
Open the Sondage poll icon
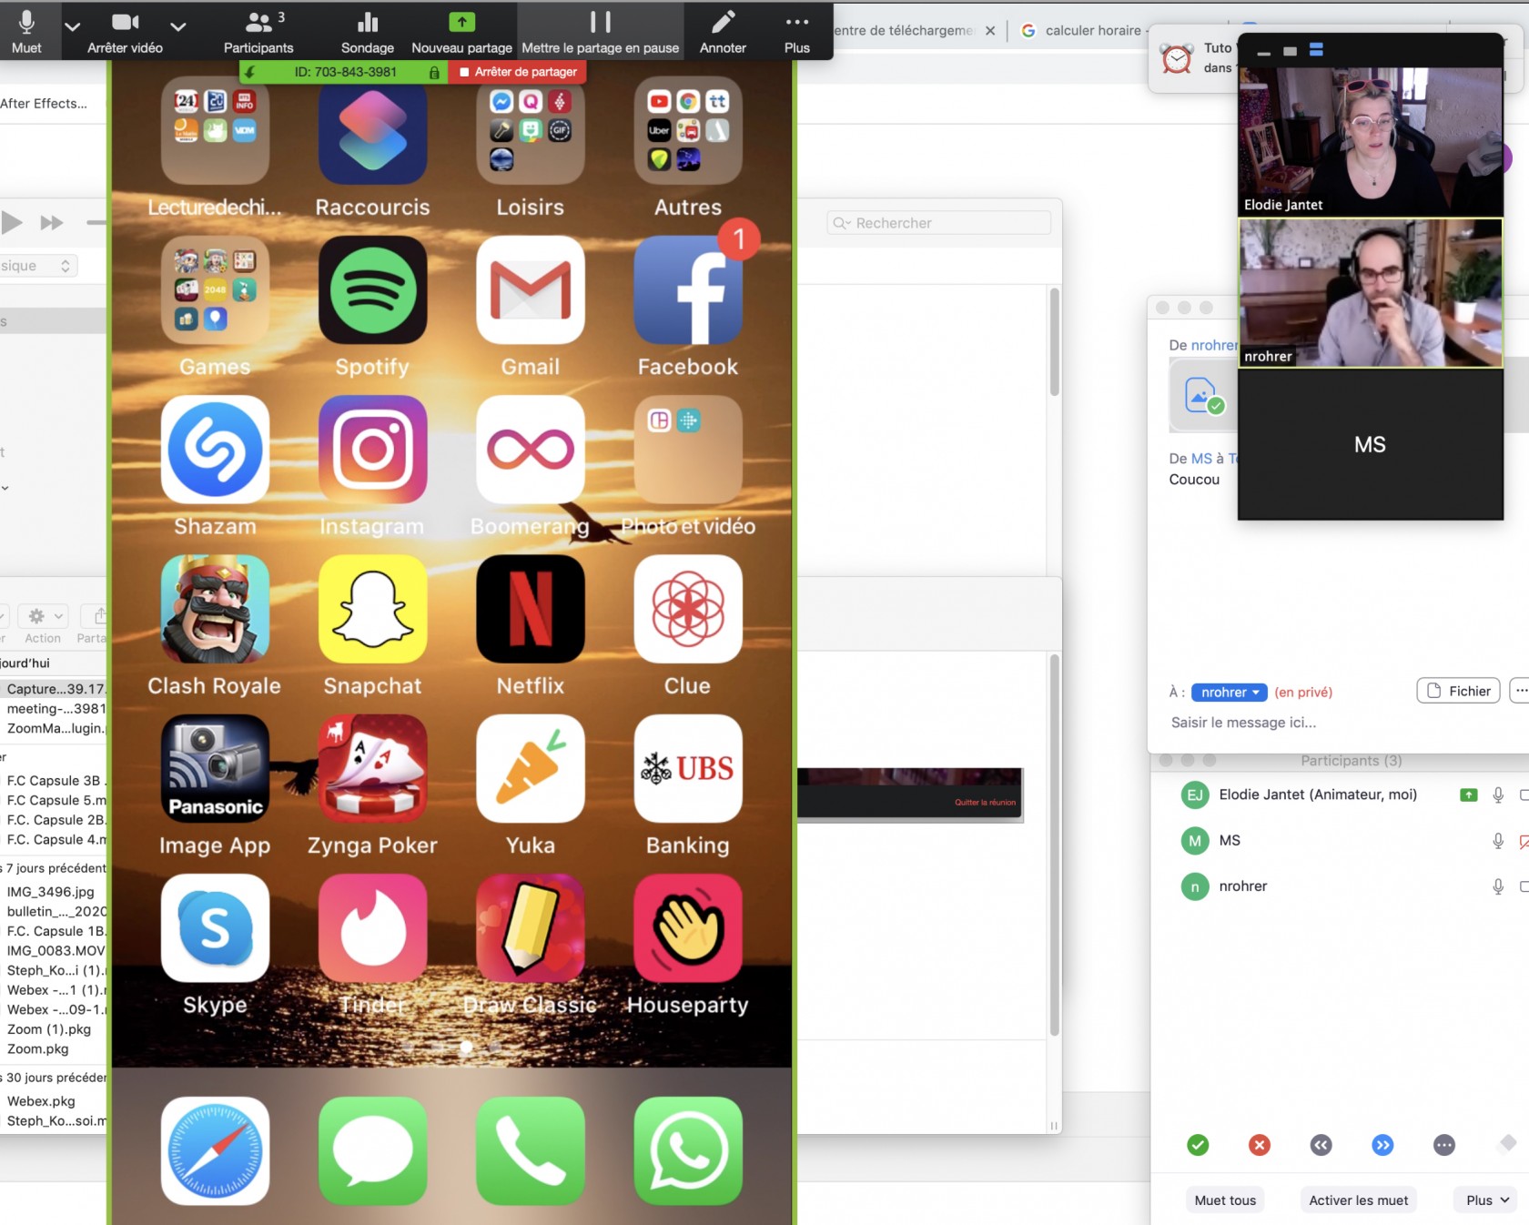[x=368, y=23]
